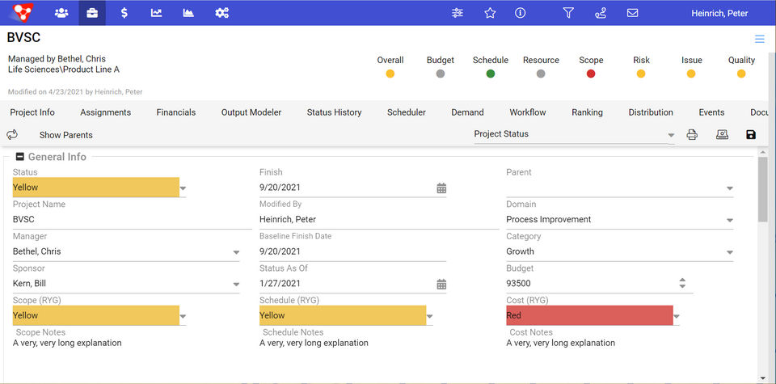The height and width of the screenshot is (384, 776).
Task: Click the red Cost (RYG) color field
Action: click(589, 315)
